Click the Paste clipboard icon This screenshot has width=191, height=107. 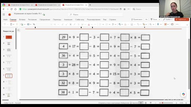tap(11, 24)
